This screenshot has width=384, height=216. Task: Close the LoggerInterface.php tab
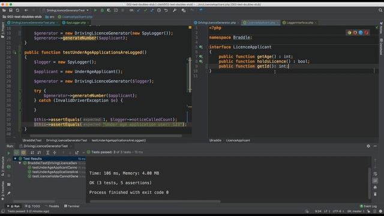(x=316, y=23)
